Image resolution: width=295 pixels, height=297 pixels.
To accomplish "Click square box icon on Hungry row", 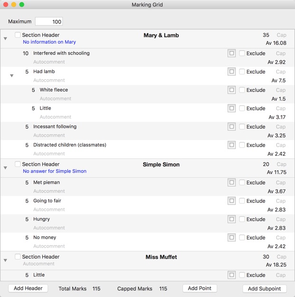I will pos(231,219).
